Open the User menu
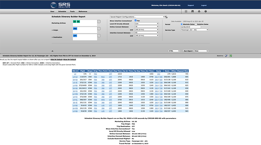This screenshot has height=145, width=261. pos(52,12)
